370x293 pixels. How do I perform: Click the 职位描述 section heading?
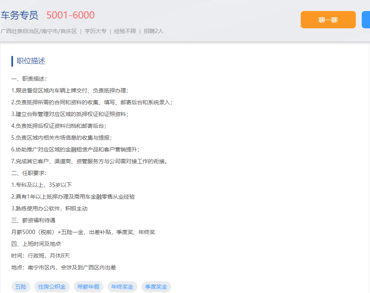click(31, 61)
